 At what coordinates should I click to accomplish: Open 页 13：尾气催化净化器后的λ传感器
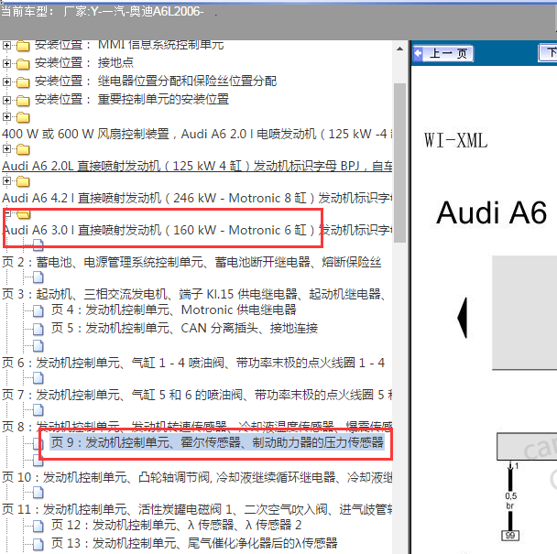pyautogui.click(x=194, y=544)
